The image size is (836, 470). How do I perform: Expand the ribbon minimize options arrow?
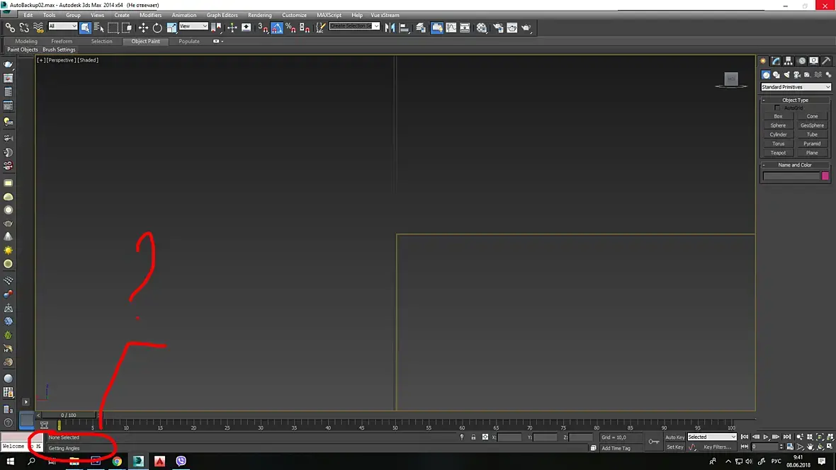[218, 41]
